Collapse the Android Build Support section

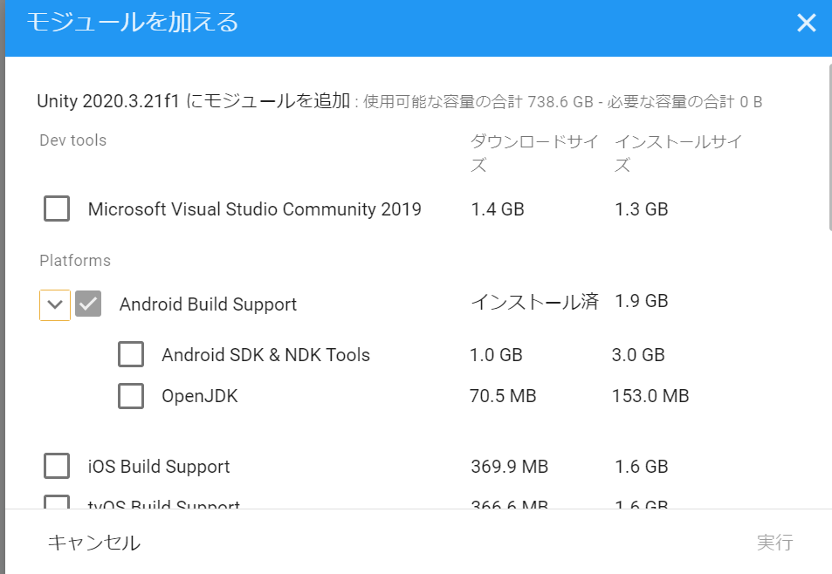coord(55,304)
